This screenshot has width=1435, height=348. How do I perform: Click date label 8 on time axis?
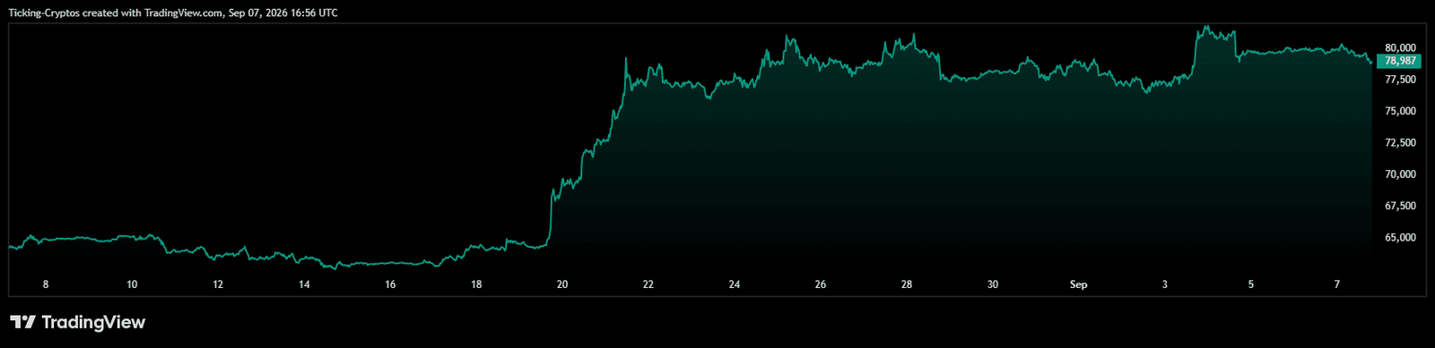(x=46, y=284)
